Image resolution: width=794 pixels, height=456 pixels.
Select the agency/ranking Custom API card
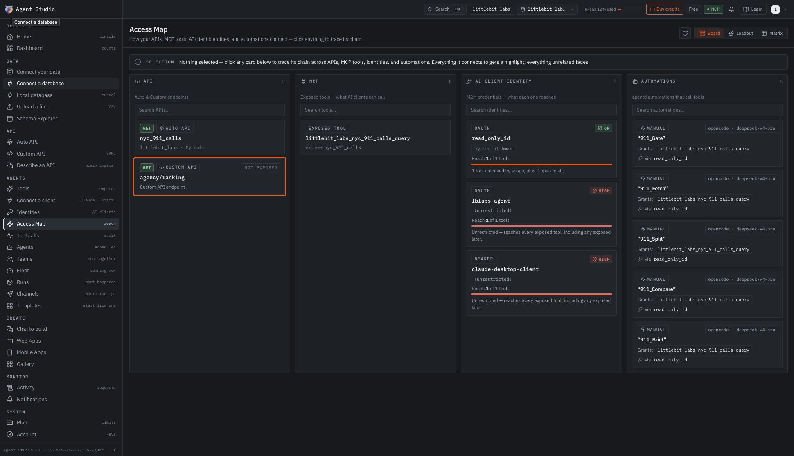pyautogui.click(x=210, y=177)
